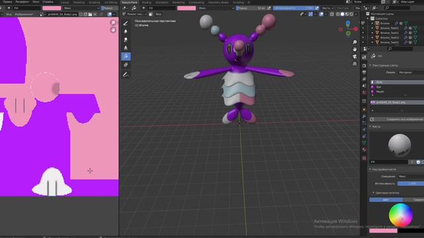The width and height of the screenshot is (424, 238).
Task: Click the zoom magnifier icon in the 3D viewport
Action: (354, 42)
